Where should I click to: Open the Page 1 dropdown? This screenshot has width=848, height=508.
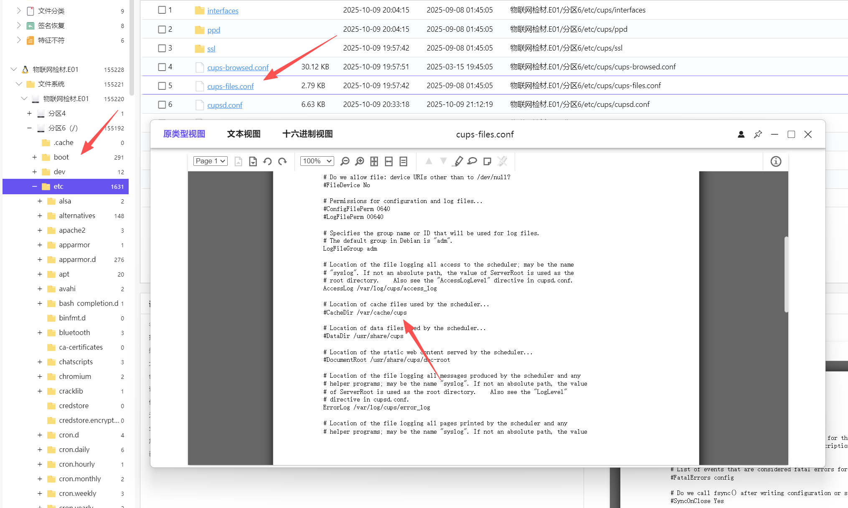pyautogui.click(x=211, y=161)
